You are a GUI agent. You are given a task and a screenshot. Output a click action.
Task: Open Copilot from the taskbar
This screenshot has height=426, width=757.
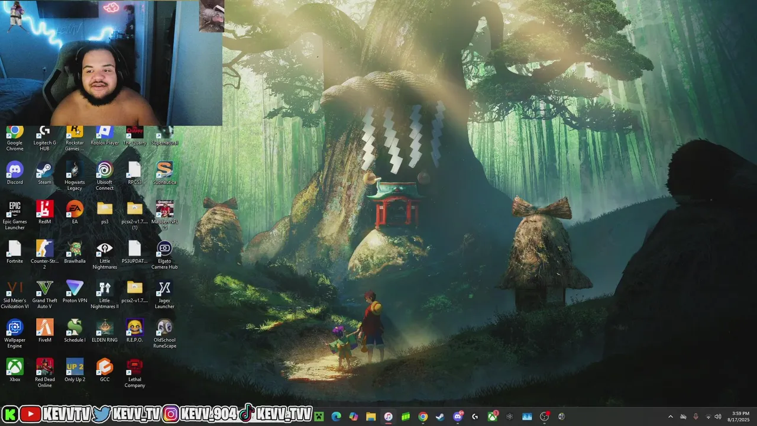pos(354,417)
